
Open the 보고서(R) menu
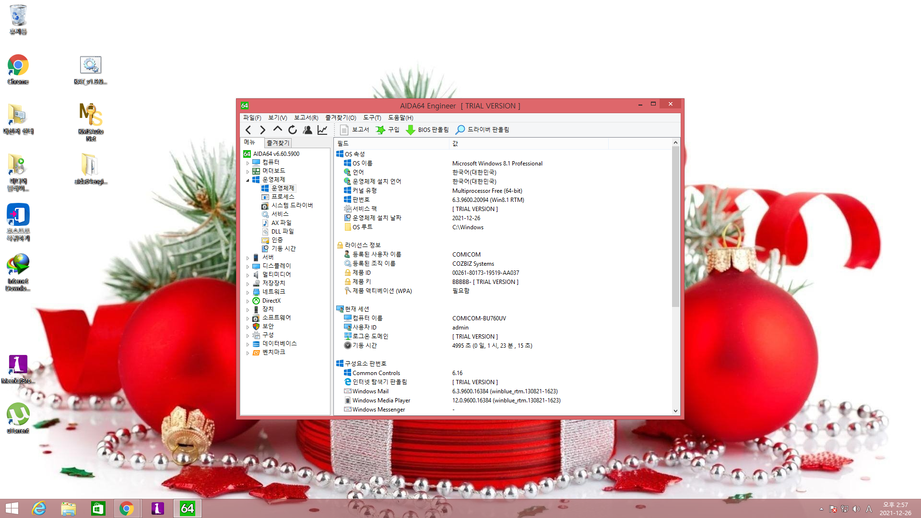306,118
